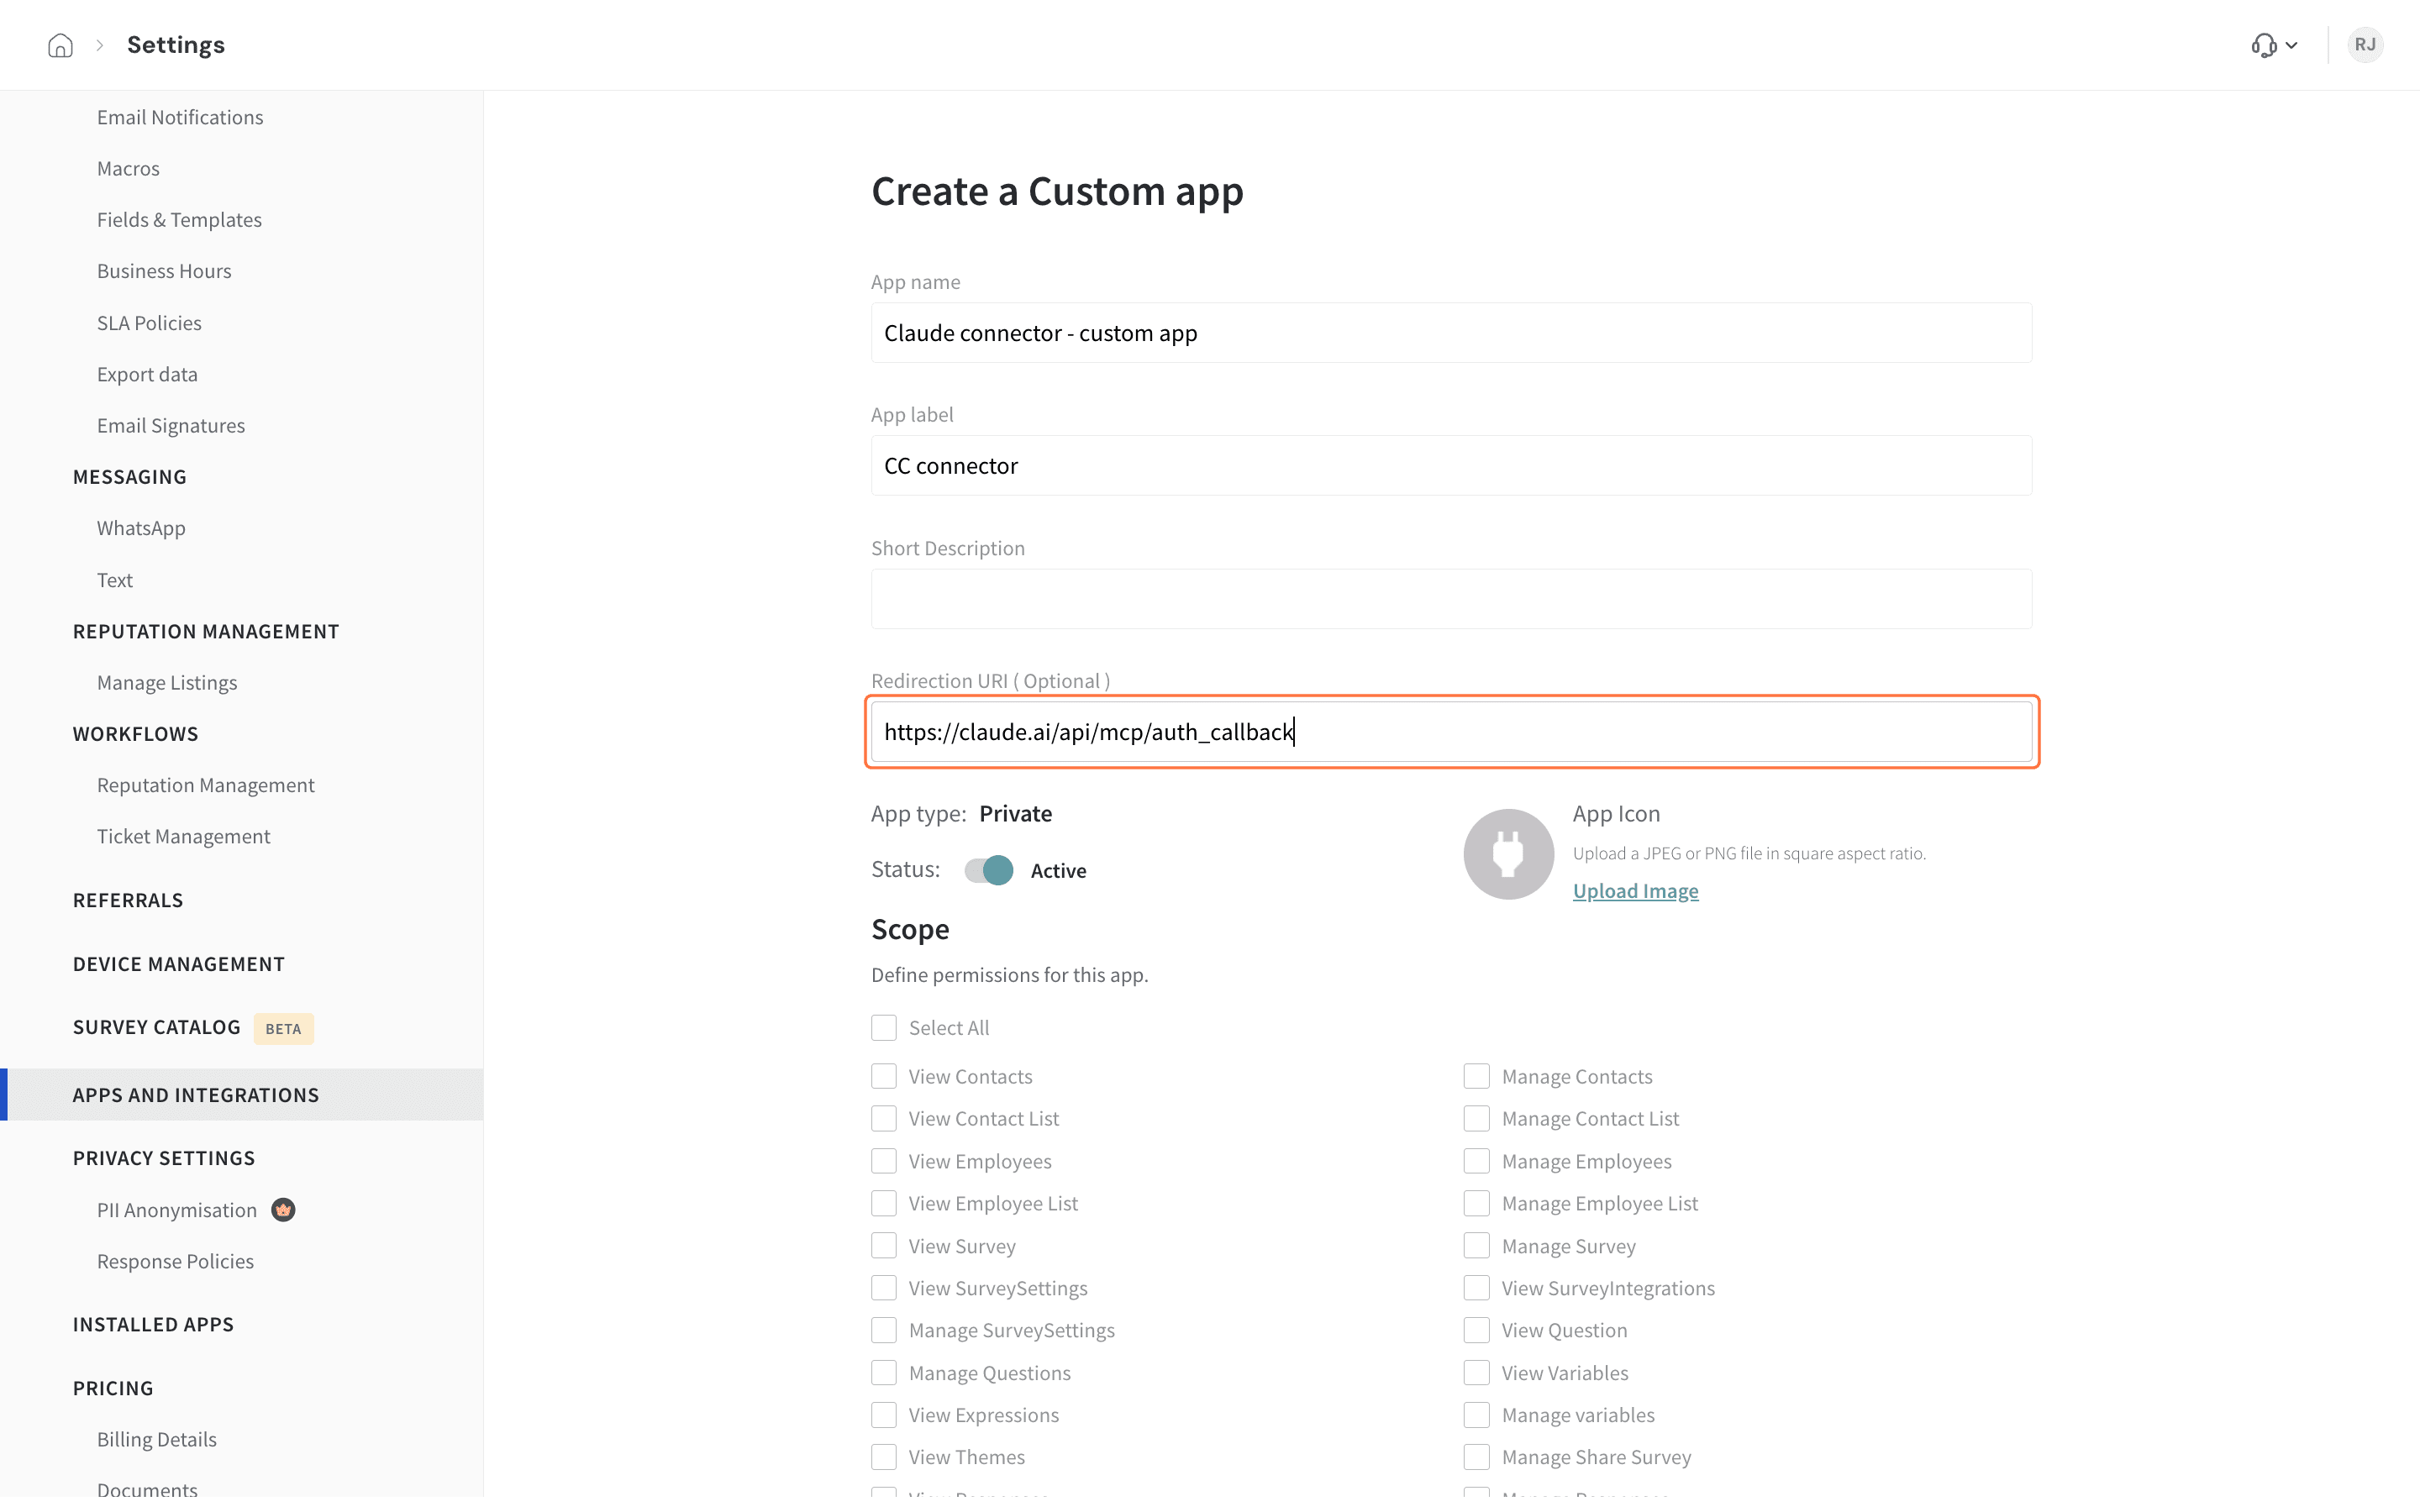Click the App label input field
The width and height of the screenshot is (2420, 1512).
pos(1451,466)
